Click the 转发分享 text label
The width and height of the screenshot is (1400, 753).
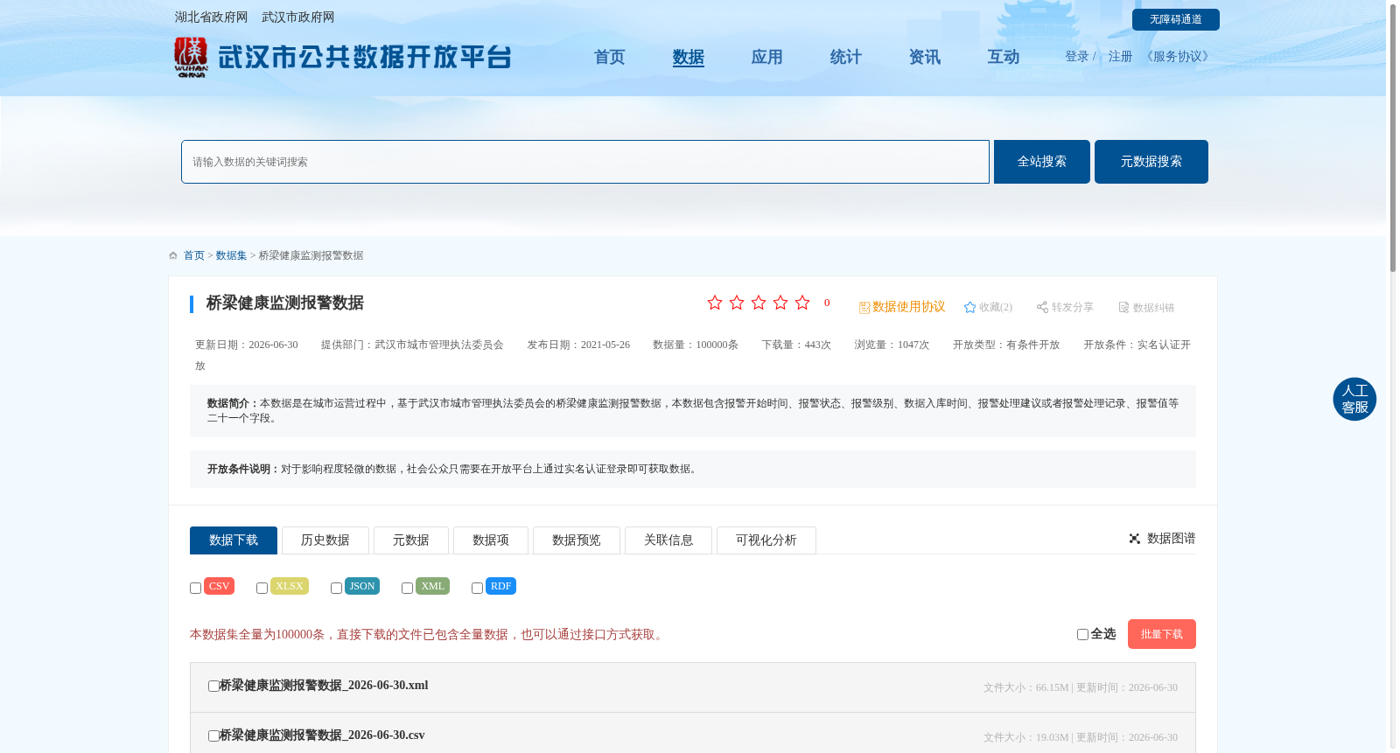[1073, 307]
